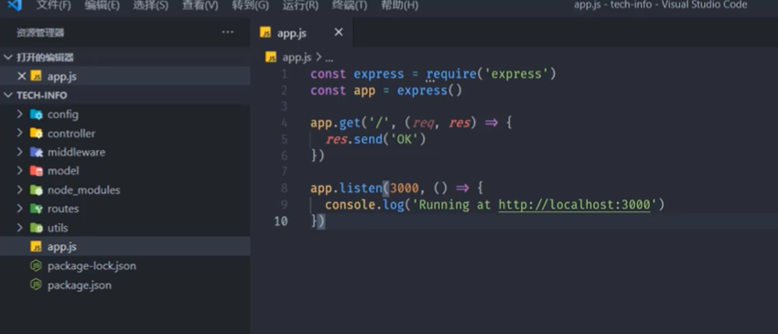Screen dimensions: 778x334
Task: Expand the routes folder chevron
Action: click(20, 209)
